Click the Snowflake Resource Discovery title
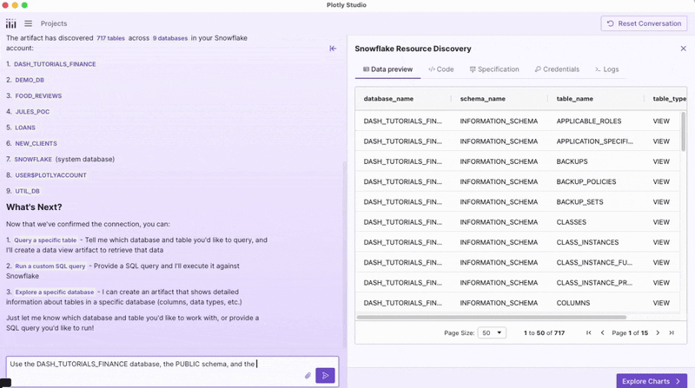Viewport: 695px width, 388px height. pos(413,49)
